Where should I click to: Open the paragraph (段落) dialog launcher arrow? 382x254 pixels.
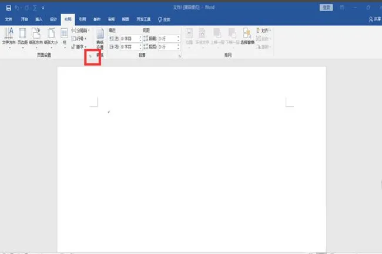[x=180, y=56]
